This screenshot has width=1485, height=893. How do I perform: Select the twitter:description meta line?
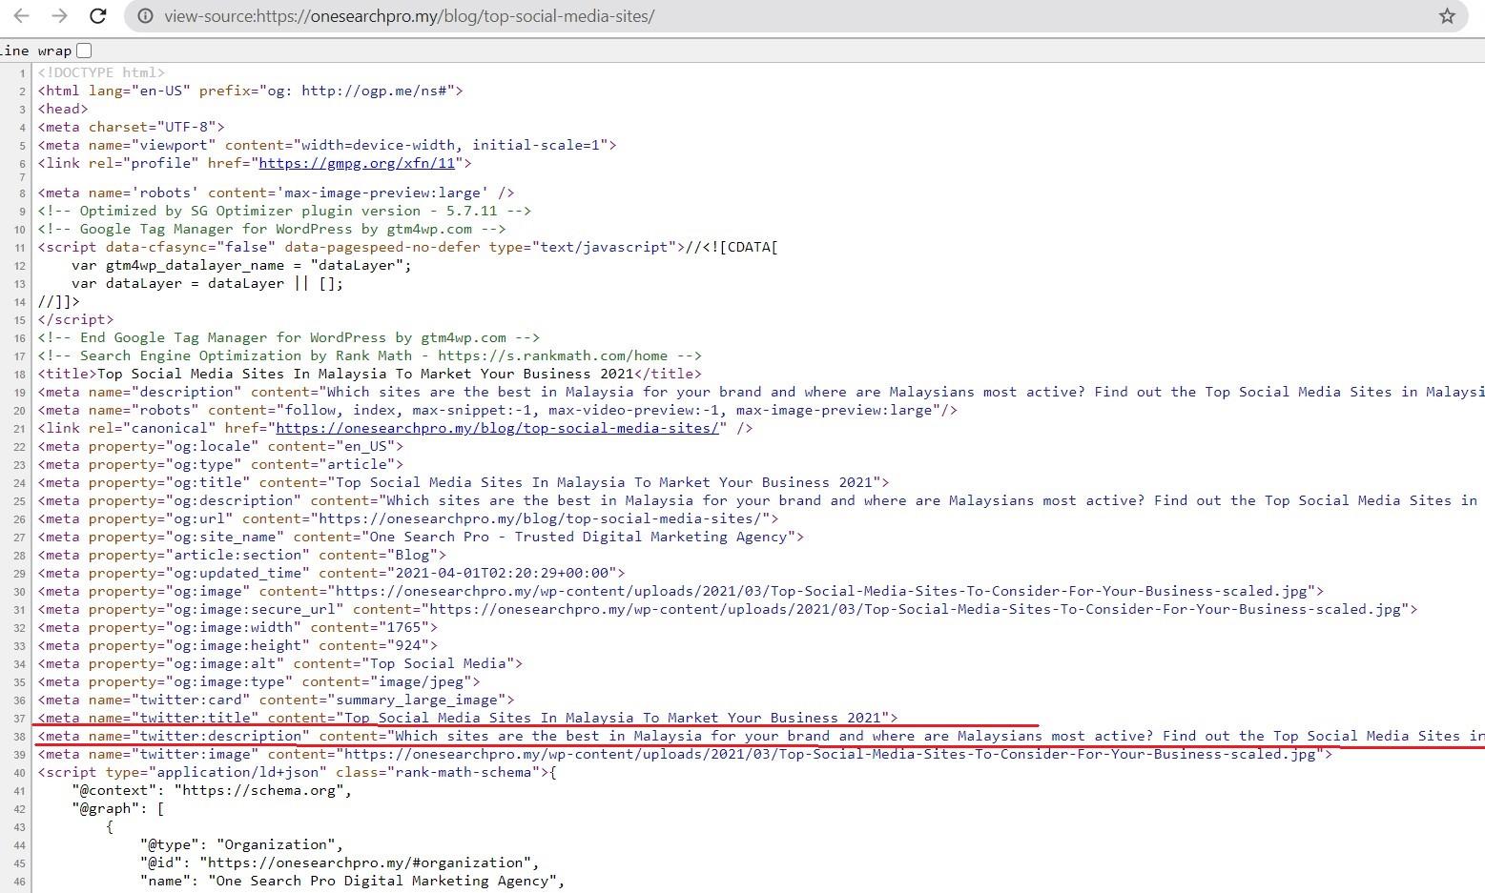point(761,736)
